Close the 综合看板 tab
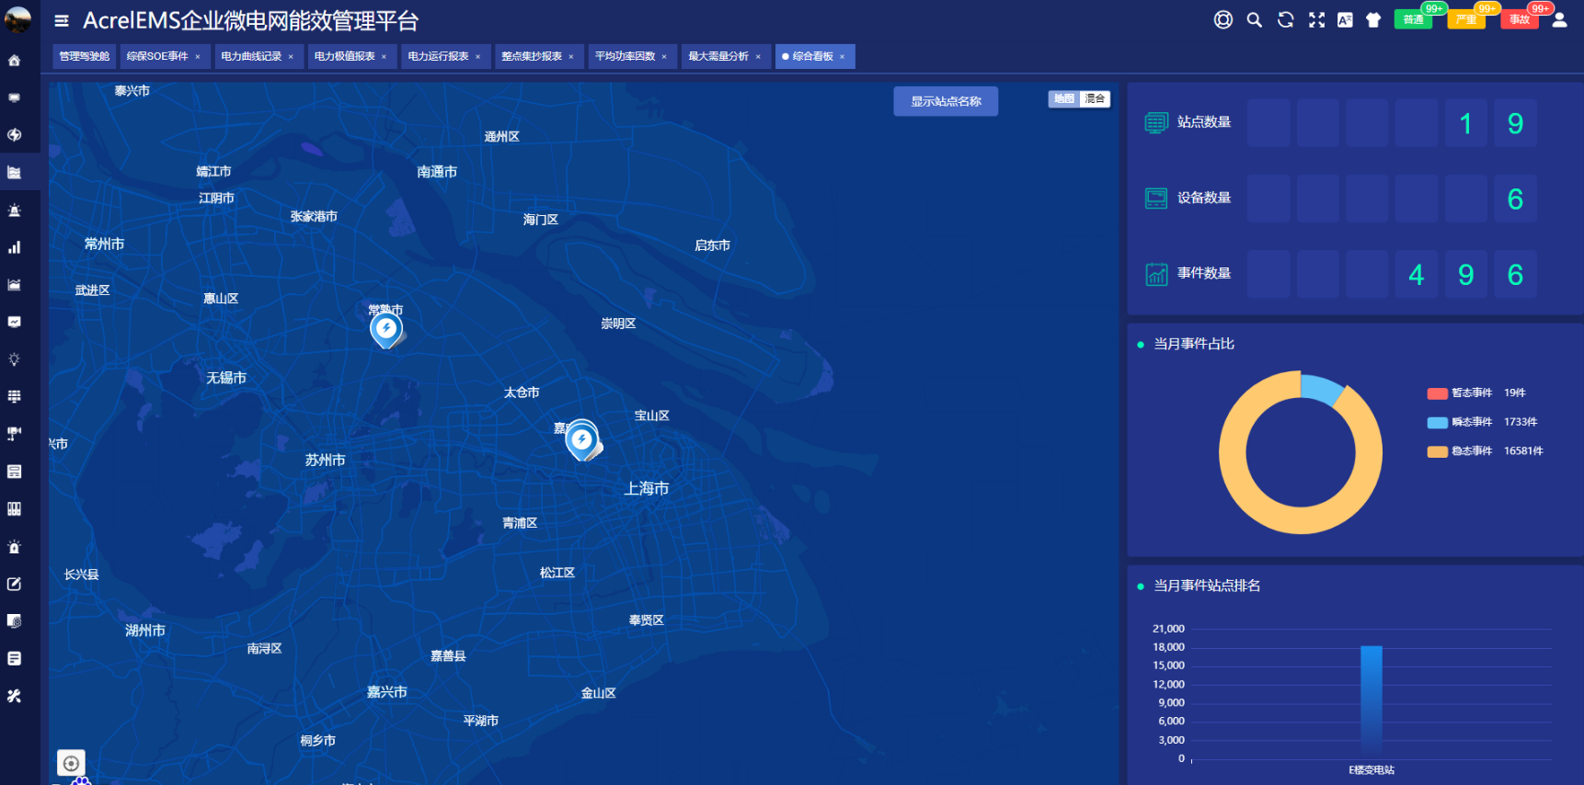 [842, 57]
